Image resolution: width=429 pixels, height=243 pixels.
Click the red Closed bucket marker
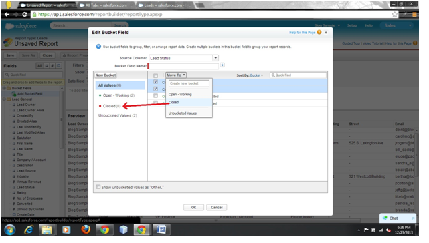(x=100, y=106)
